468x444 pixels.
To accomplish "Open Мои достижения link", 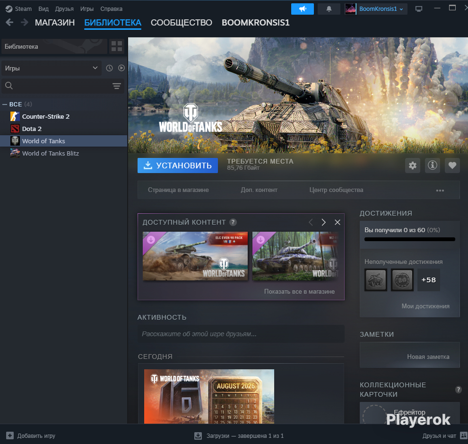I will pos(425,306).
